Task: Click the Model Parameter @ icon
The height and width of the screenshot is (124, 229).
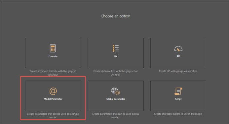Action: 53,91
